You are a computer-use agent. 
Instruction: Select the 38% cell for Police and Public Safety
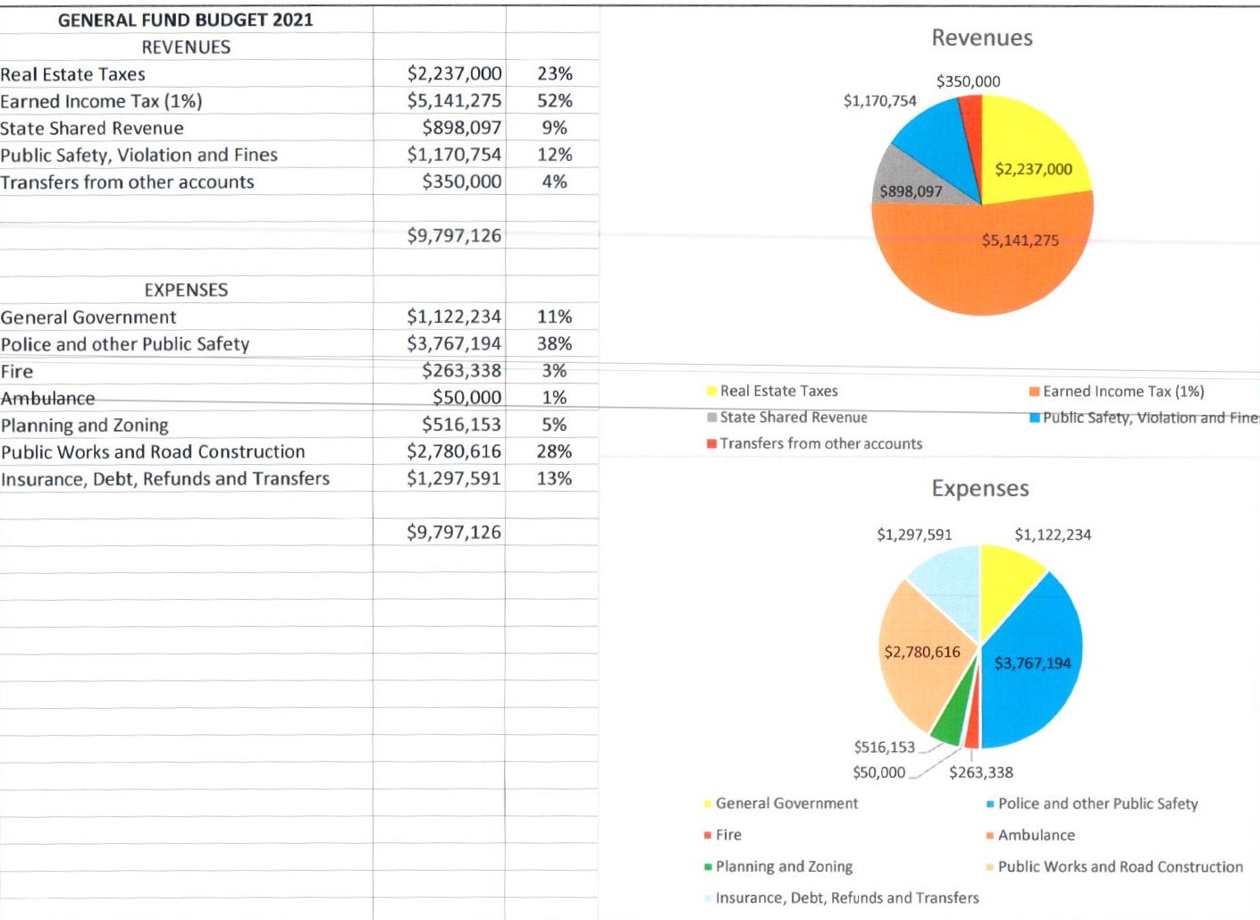(x=554, y=343)
